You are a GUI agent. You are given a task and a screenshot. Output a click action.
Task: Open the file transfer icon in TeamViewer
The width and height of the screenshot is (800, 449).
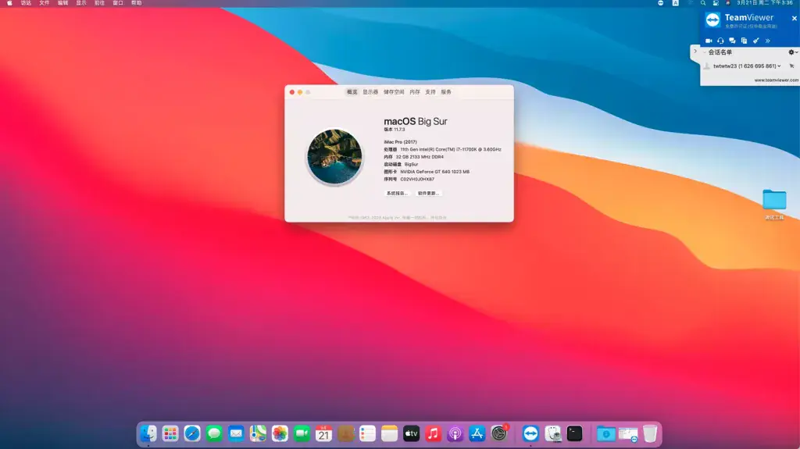coord(744,41)
